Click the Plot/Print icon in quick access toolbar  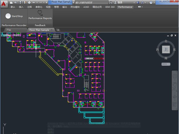[29, 2]
